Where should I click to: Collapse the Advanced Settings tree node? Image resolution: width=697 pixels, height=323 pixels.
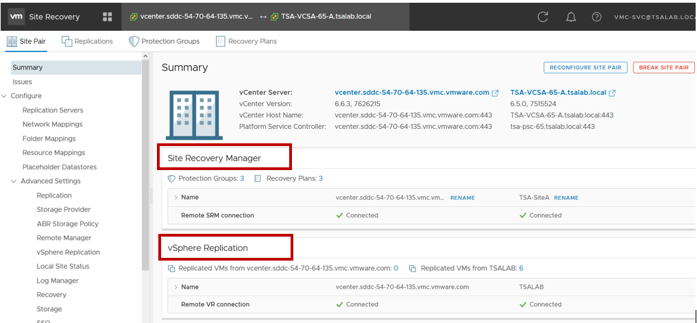[x=14, y=181]
